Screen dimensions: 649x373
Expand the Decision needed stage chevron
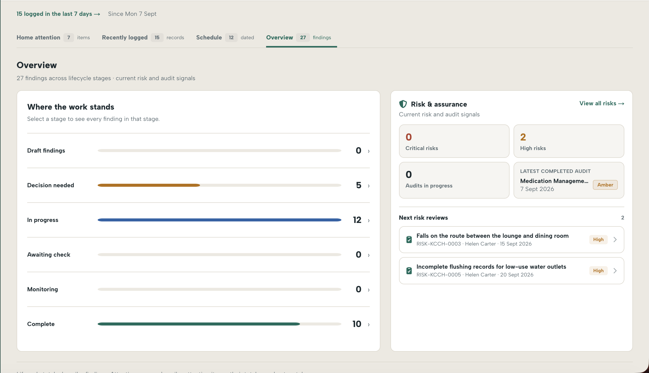[x=369, y=186]
